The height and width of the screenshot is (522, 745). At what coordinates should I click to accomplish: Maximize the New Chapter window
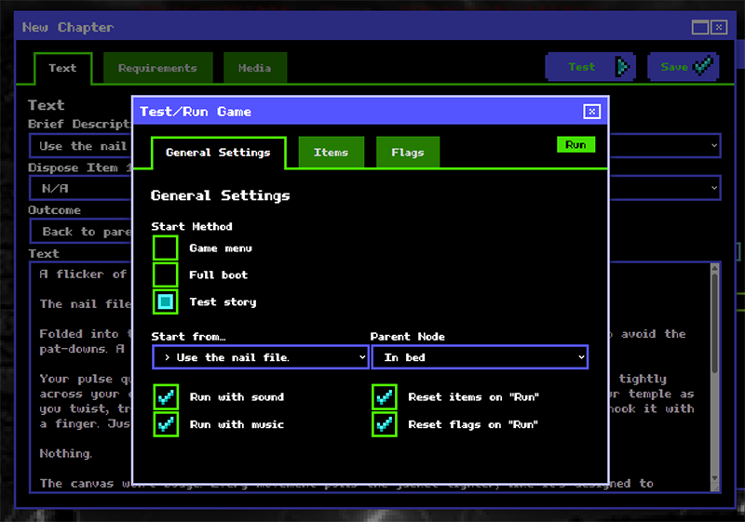[700, 28]
